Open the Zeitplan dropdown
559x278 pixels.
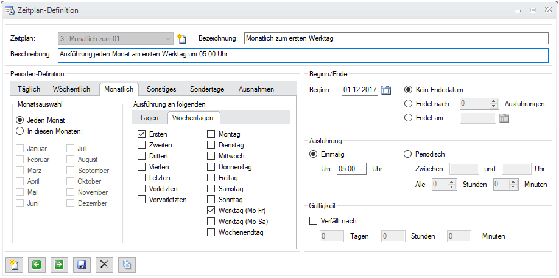(168, 38)
